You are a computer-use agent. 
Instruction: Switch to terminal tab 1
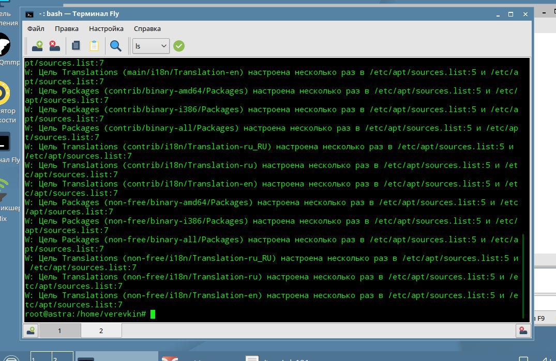coord(59,331)
